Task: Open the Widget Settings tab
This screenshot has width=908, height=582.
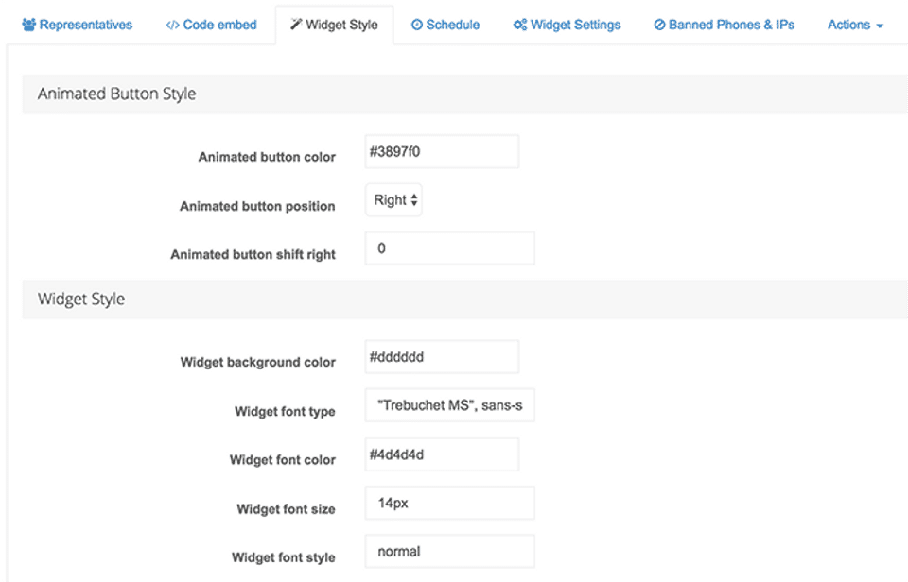Action: coord(575,25)
